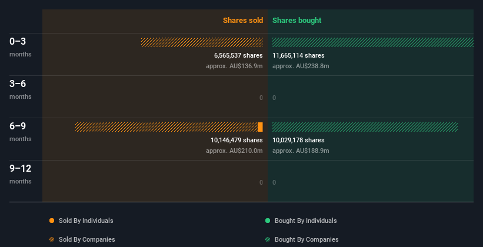This screenshot has height=247, width=483.
Task: Click the 6–9 months row label
Action: 21,132
